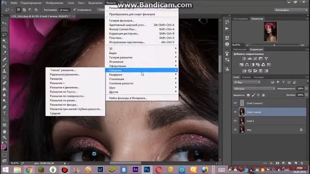
Task: Hide the 'Слой 2 копия 2' layer
Action: coord(235,103)
